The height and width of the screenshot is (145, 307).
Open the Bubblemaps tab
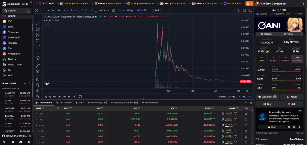(150, 102)
